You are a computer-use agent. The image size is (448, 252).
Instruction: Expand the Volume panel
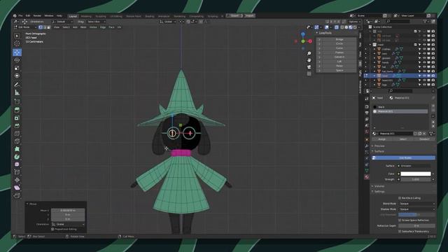379,186
